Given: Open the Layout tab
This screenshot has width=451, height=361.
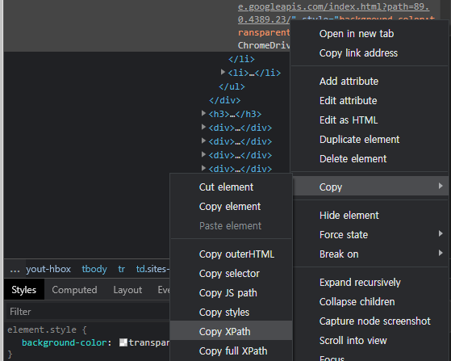Looking at the screenshot, I should [127, 290].
